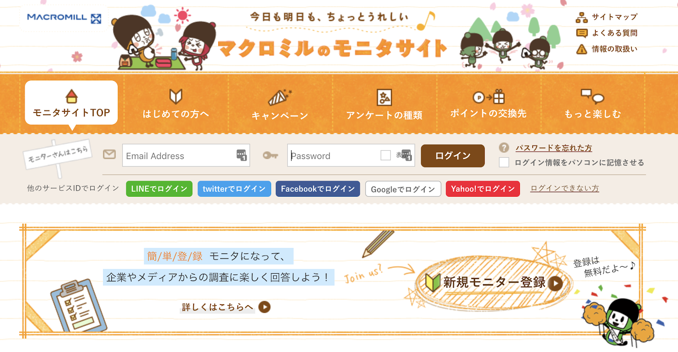678x352 pixels.
Task: Open the はじめての方へ menu item
Action: point(176,104)
